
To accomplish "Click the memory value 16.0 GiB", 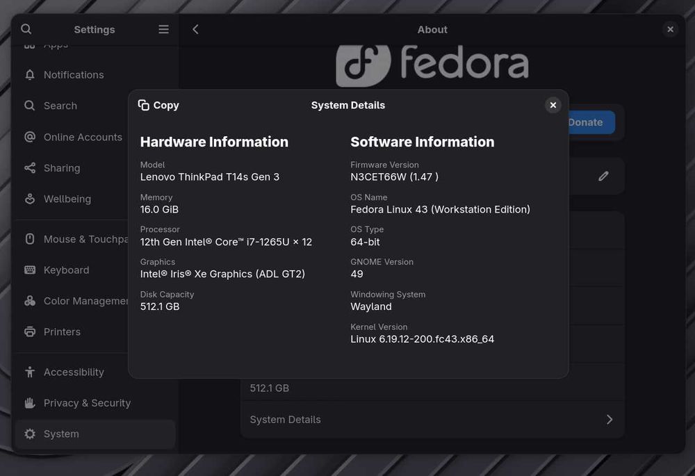I will (159, 209).
